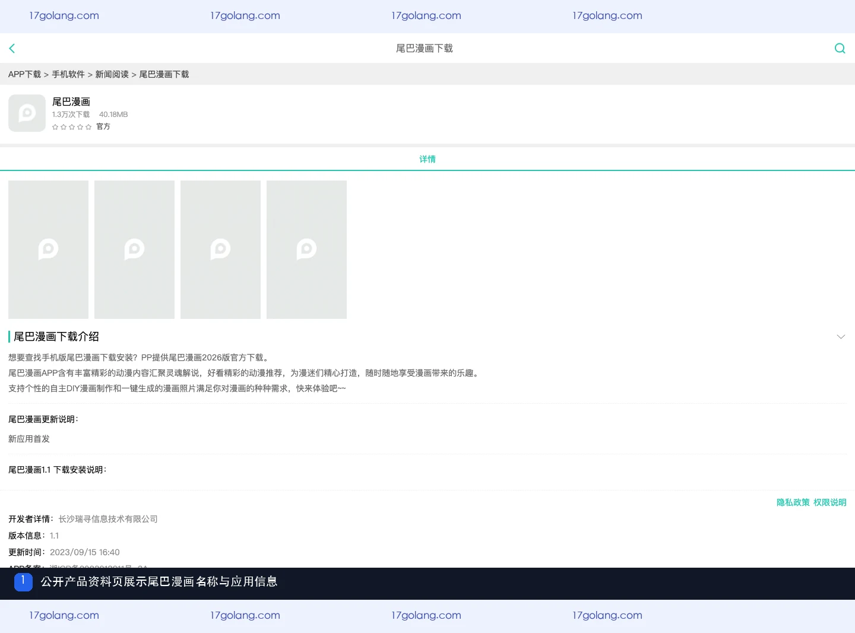Click developer name 长沙瑞寻信息技术有限公司
Screen dimensions: 855x633
point(108,519)
